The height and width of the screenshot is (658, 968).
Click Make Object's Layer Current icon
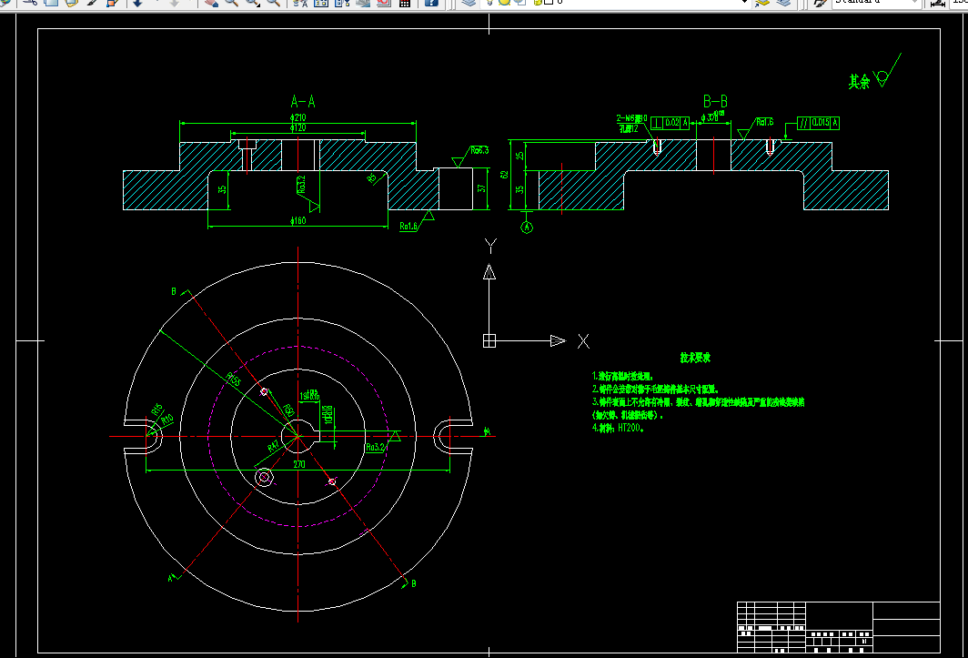tap(762, 3)
